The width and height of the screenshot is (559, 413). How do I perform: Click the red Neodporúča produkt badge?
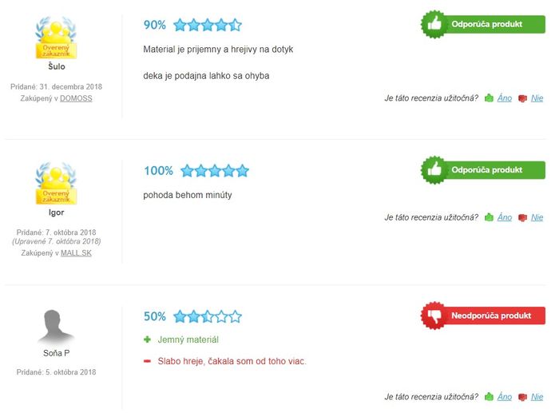coord(483,316)
